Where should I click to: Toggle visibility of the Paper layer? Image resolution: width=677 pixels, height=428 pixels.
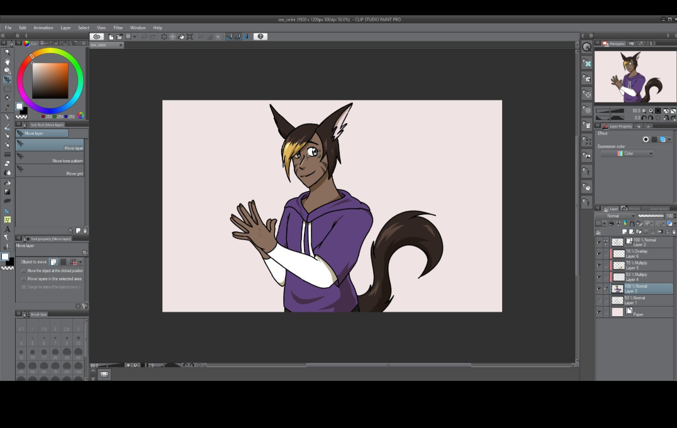point(599,312)
